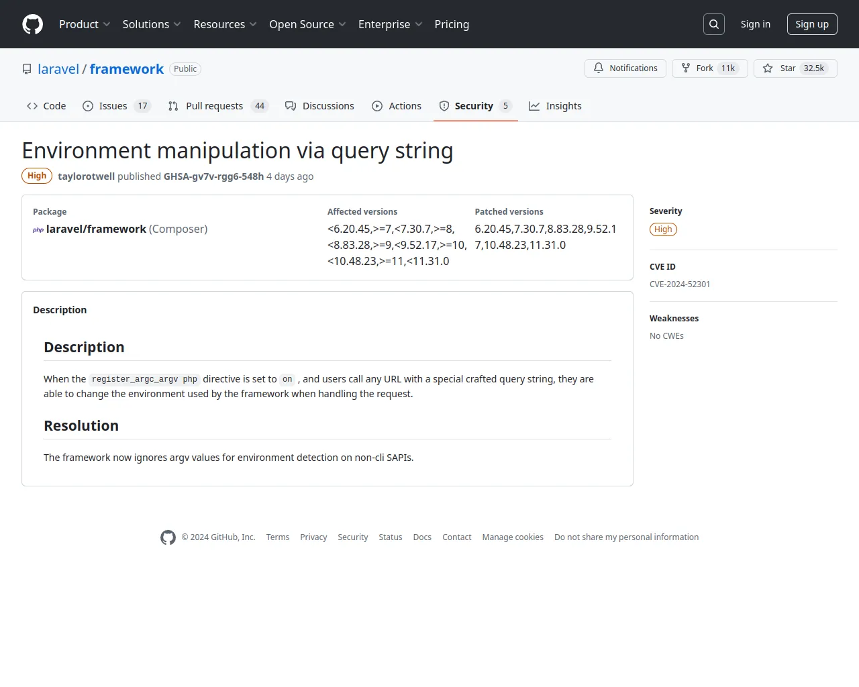Expand the Product menu
859x687 pixels.
click(85, 24)
